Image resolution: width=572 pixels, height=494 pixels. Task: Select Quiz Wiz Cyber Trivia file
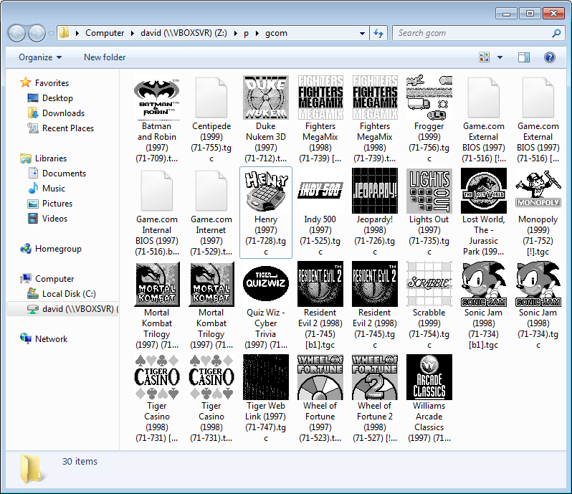265,305
